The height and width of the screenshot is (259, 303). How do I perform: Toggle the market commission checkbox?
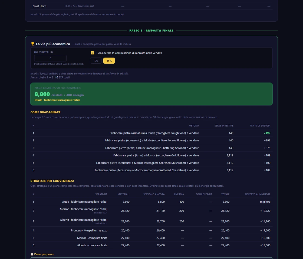pos(93,53)
